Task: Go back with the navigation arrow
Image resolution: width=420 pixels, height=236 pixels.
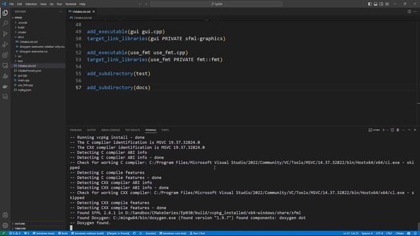Action: (140, 4)
